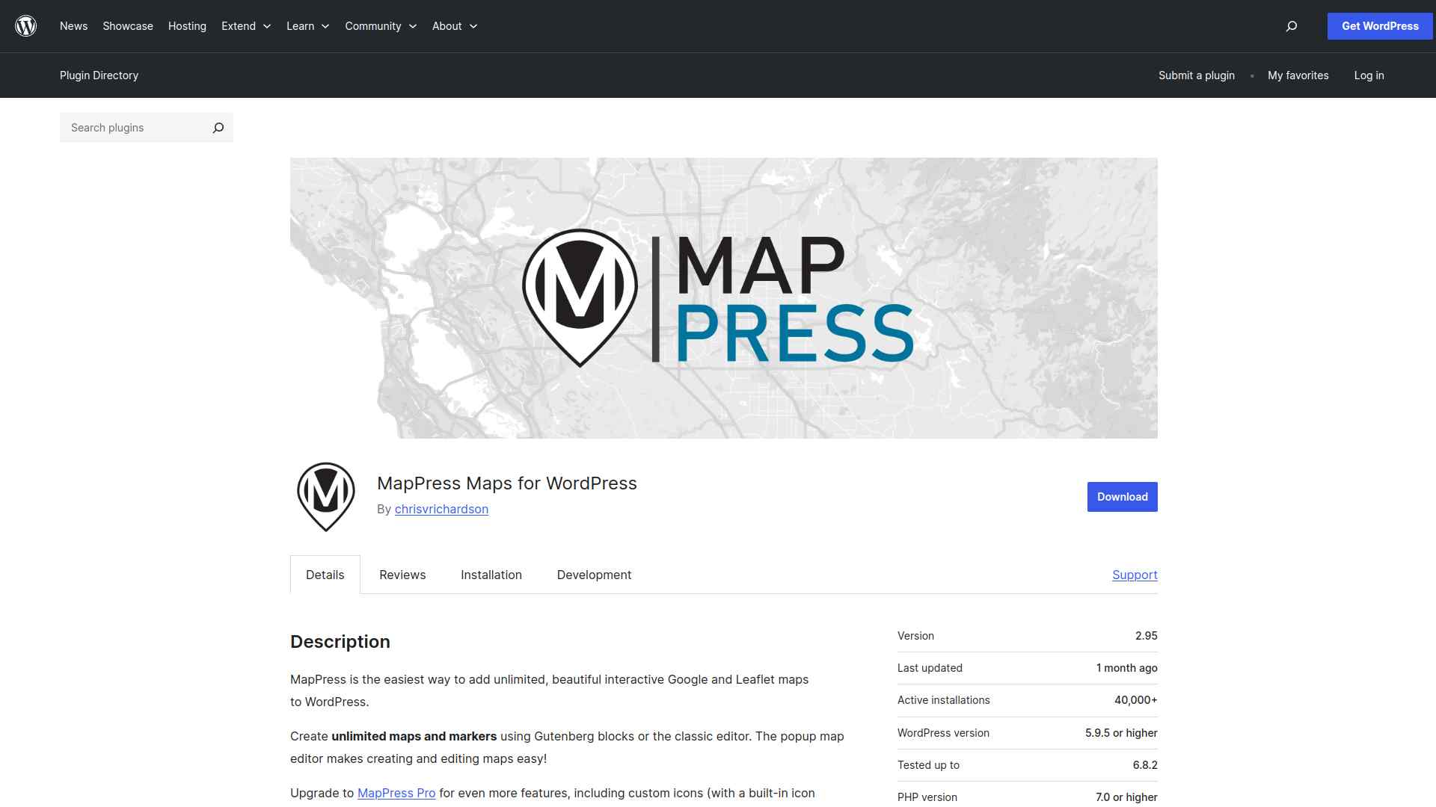1436x807 pixels.
Task: Select the Last updated 1 month ago value
Action: click(x=1126, y=668)
